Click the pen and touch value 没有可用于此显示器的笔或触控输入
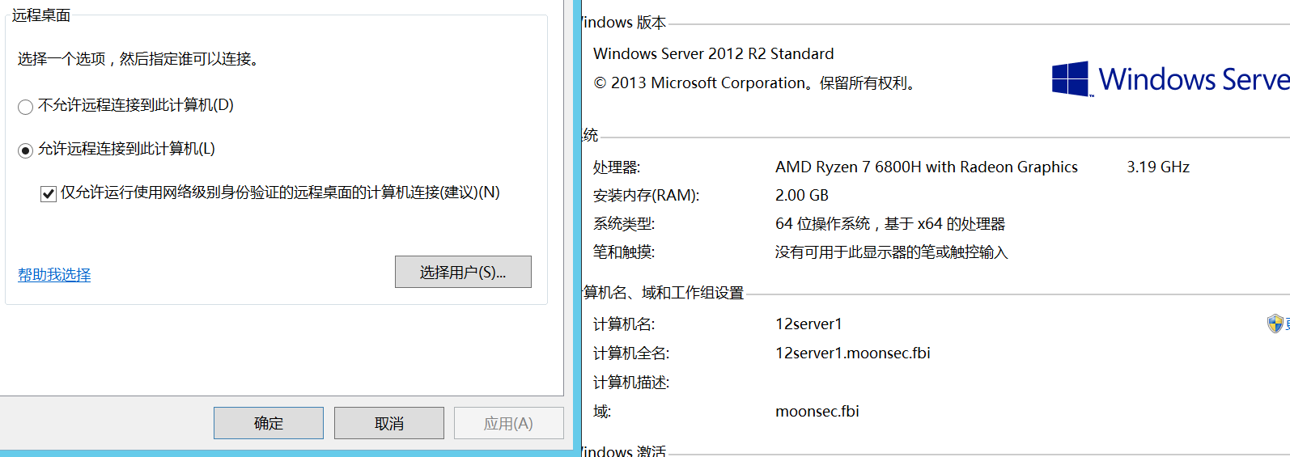This screenshot has width=1290, height=457. 892,252
